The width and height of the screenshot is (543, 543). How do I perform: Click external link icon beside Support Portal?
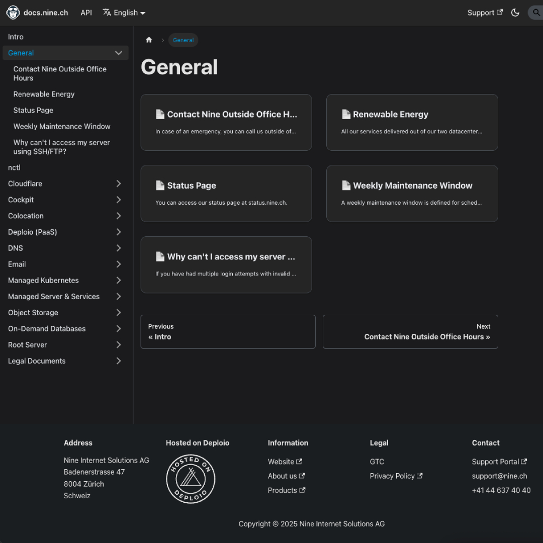point(523,461)
